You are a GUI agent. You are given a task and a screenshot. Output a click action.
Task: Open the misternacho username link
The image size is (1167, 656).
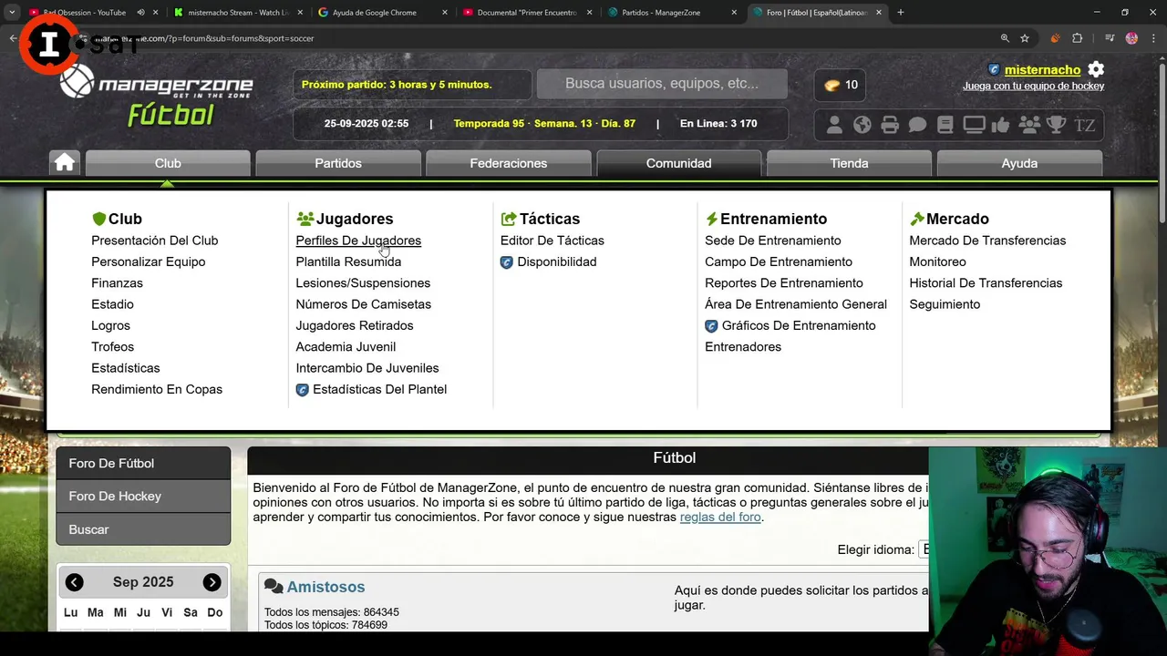(1042, 70)
